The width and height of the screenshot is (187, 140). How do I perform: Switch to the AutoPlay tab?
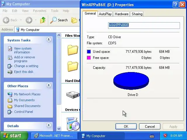105,14
